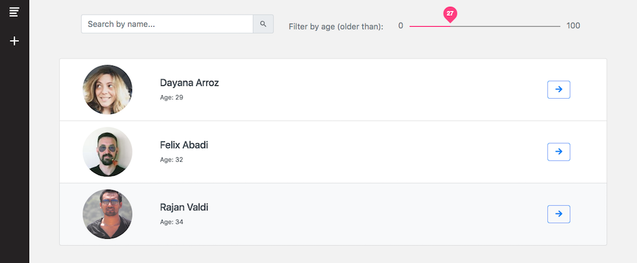Open Felix Abadi details with arrow button

coord(559,152)
